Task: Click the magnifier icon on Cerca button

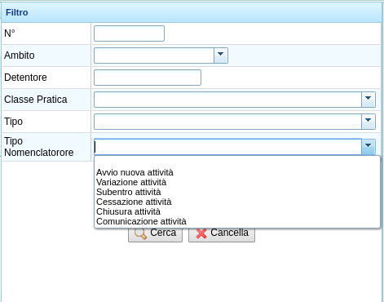Action: 140,233
